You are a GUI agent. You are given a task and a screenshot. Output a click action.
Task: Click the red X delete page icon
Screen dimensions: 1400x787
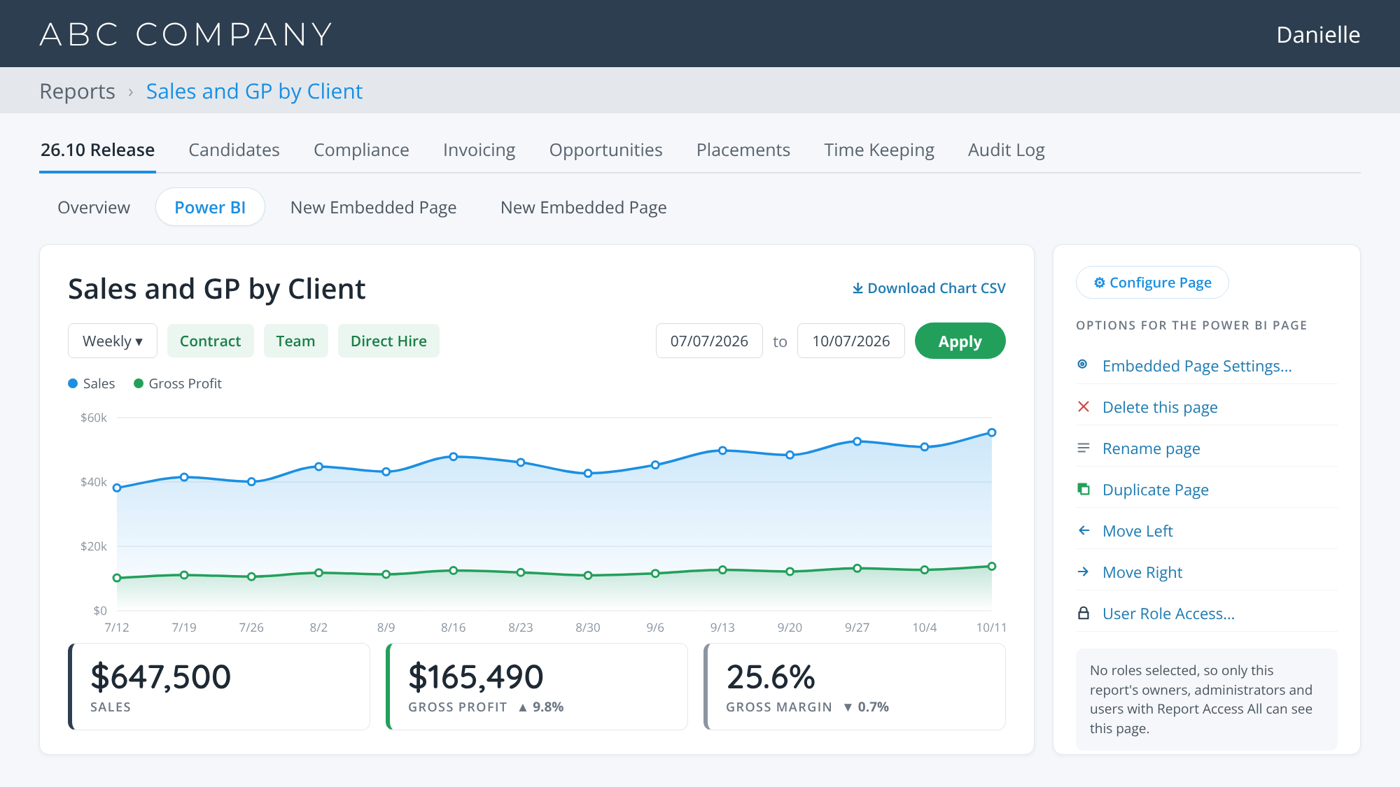pyautogui.click(x=1084, y=406)
